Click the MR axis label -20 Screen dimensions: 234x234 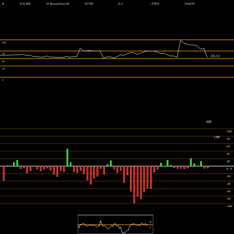[x=228, y=176]
